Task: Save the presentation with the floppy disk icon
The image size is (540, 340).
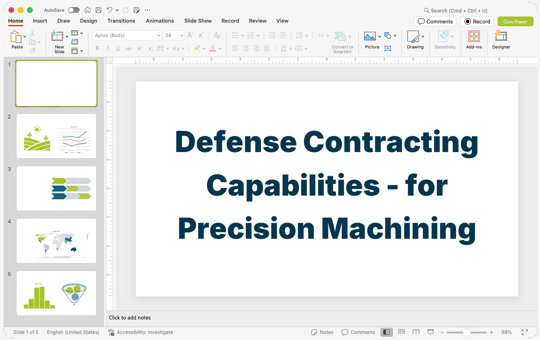Action: (99, 10)
